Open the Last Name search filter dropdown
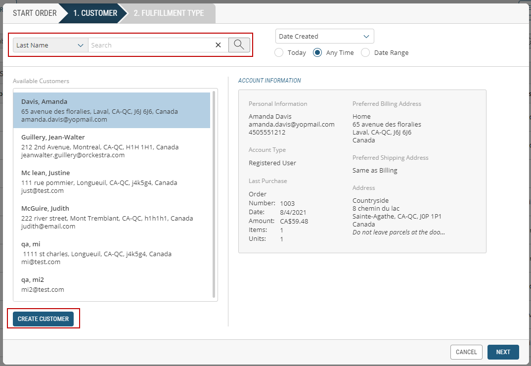The width and height of the screenshot is (531, 366). (50, 45)
